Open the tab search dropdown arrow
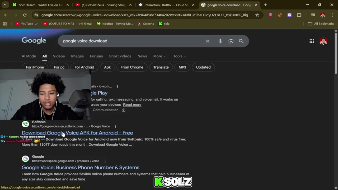Image resolution: width=338 pixels, height=190 pixels. click(x=5, y=5)
